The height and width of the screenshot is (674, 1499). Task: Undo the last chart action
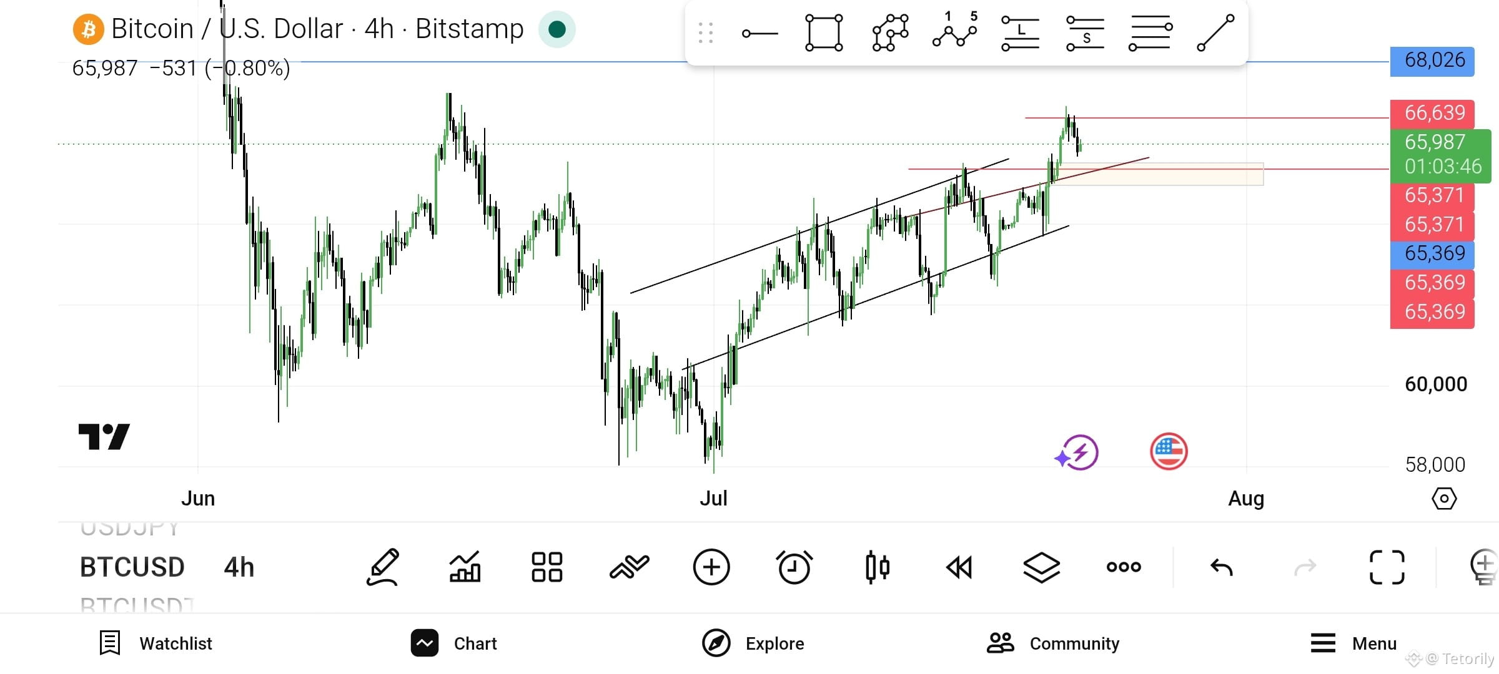click(x=1222, y=567)
